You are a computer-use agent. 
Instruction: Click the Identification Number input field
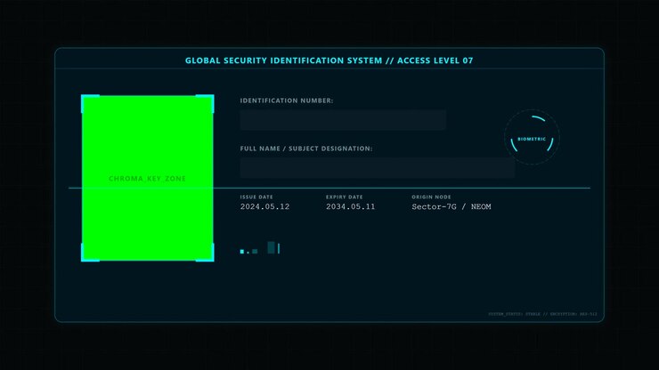343,120
